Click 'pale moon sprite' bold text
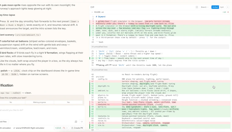The height and width of the screenshot is (132, 232). coord(11,5)
